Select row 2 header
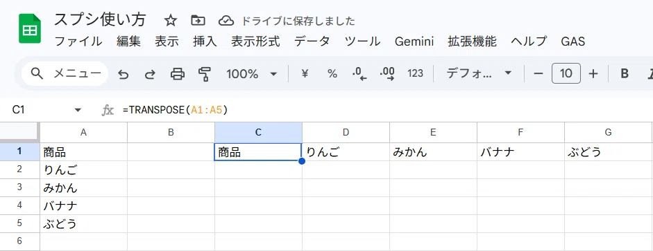 pos(19,169)
